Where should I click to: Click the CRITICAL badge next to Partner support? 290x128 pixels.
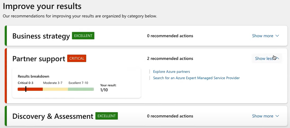tap(77, 58)
